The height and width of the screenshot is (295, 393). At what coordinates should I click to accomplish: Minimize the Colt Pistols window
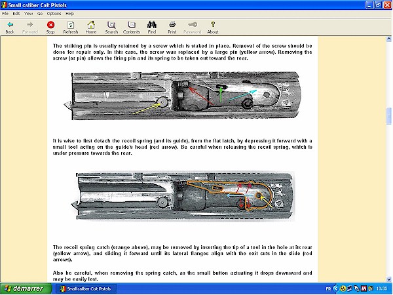pos(369,5)
